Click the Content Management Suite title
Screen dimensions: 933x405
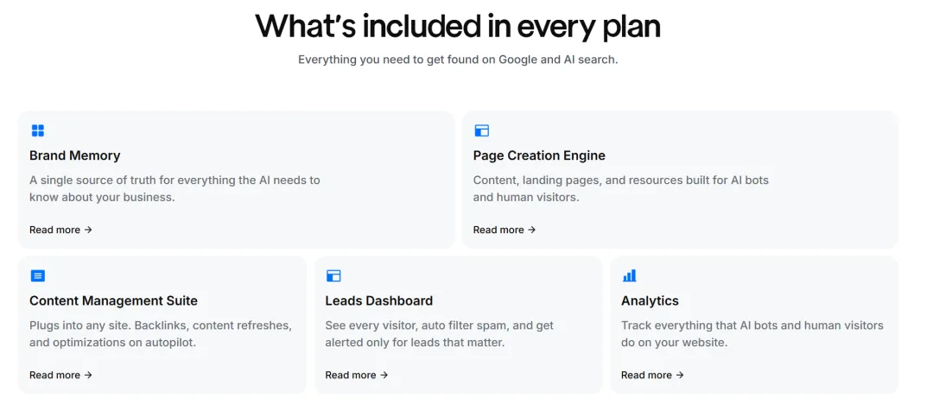[x=113, y=301]
